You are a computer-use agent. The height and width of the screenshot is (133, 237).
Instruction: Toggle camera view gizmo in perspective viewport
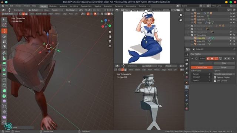[110, 41]
